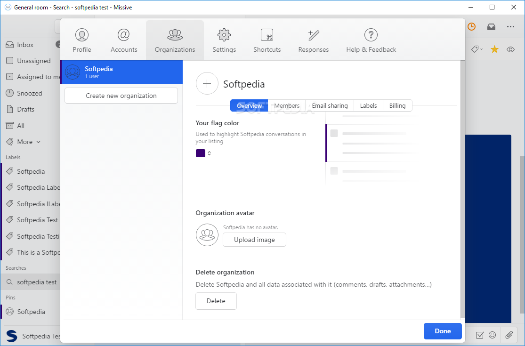525x346 pixels.
Task: Open the softpedia test saved search
Action: tap(31, 282)
